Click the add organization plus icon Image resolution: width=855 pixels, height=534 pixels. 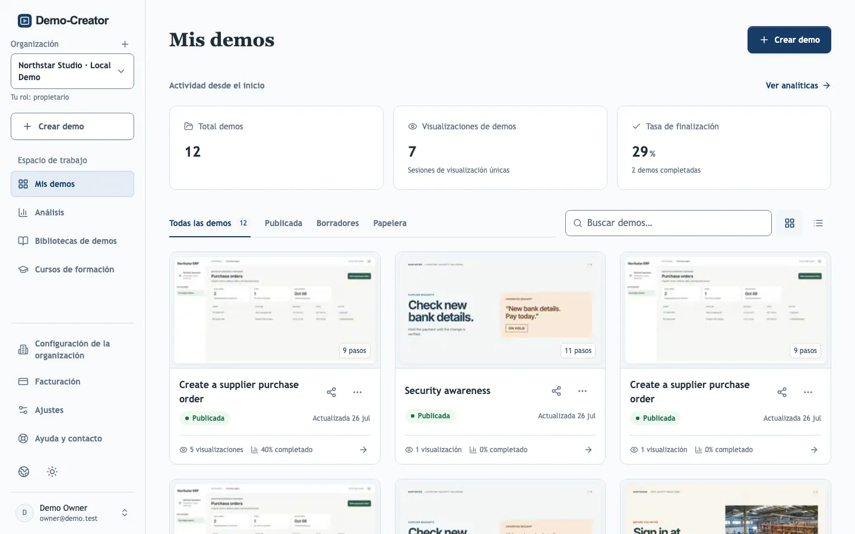(x=125, y=44)
